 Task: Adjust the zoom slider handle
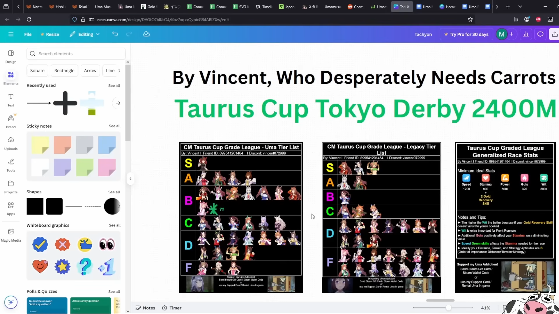pos(449,308)
